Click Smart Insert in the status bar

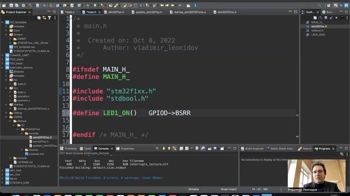pyautogui.click(x=229, y=189)
